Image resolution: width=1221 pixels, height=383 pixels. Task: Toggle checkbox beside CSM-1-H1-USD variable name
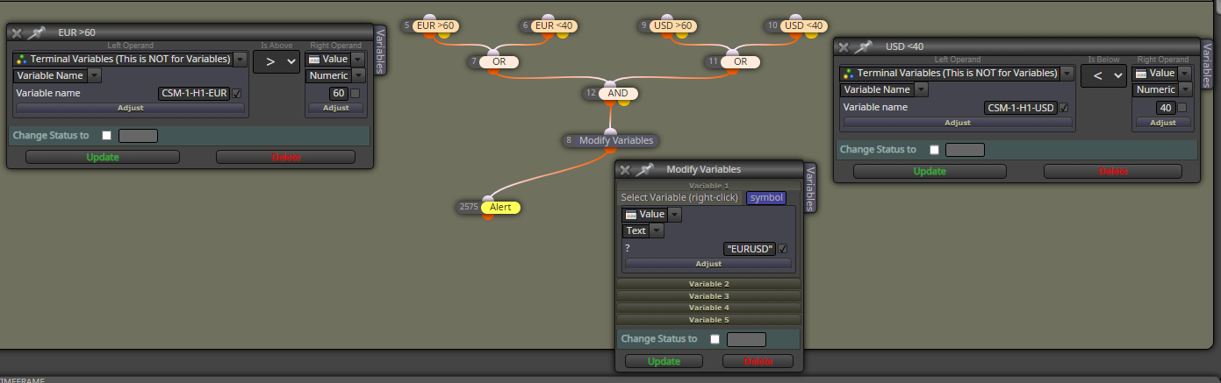coord(1065,107)
